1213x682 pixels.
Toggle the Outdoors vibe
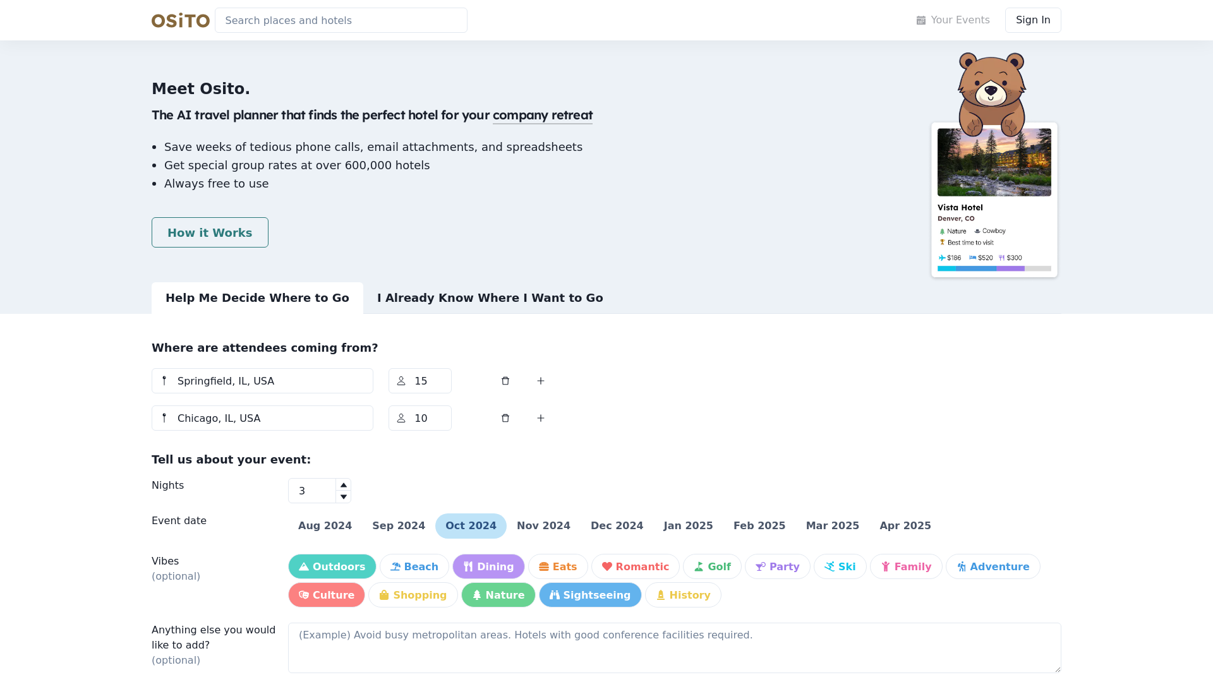[x=332, y=566]
